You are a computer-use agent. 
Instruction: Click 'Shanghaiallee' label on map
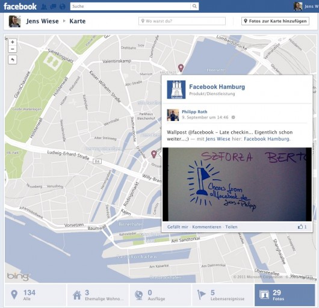(x=279, y=251)
